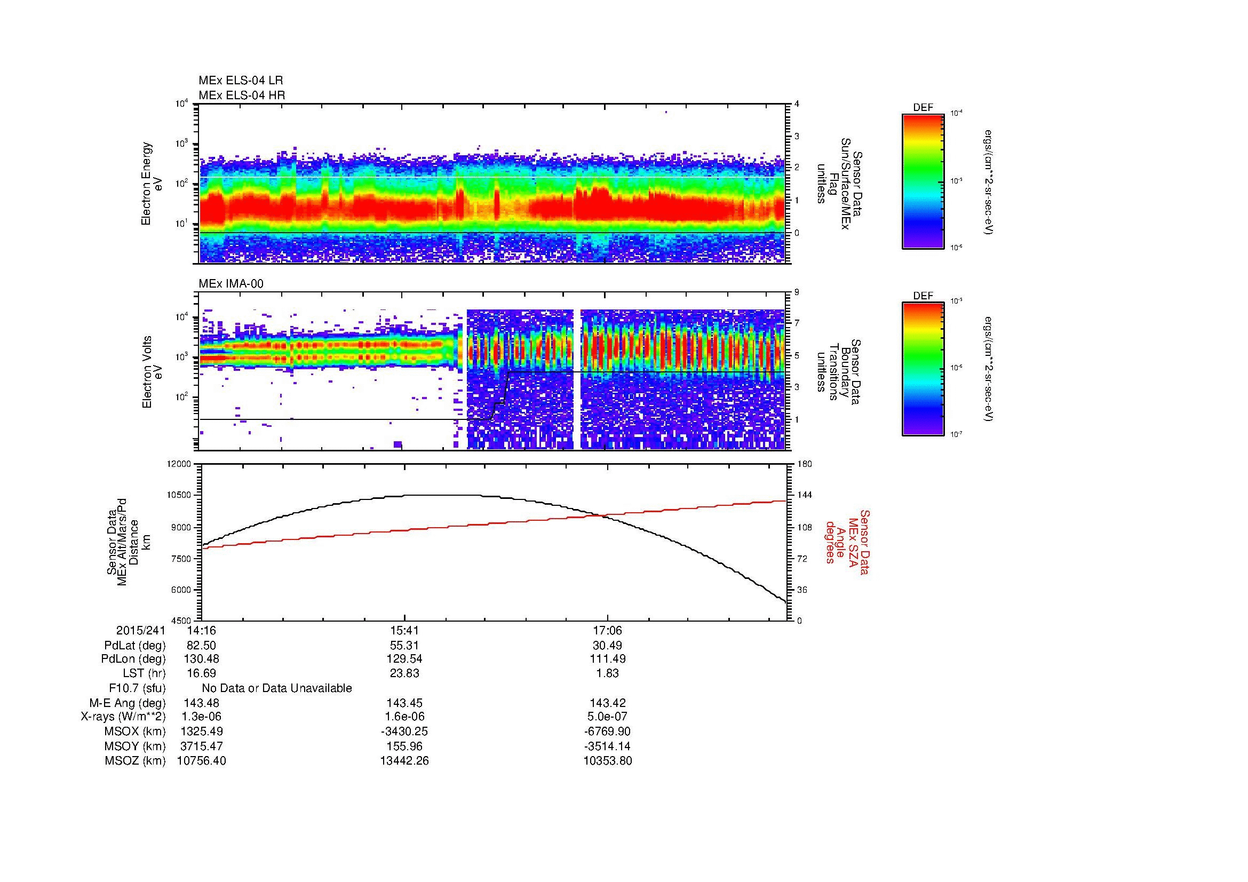Click the M-E Ang value '143.45'
1248x882 pixels.
point(404,703)
